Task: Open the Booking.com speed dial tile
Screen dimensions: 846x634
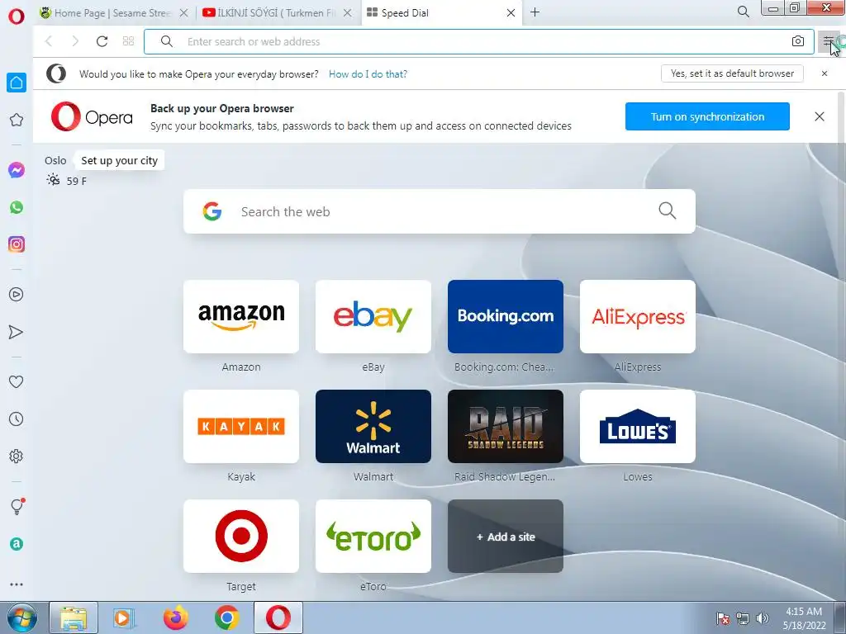Action: [506, 316]
